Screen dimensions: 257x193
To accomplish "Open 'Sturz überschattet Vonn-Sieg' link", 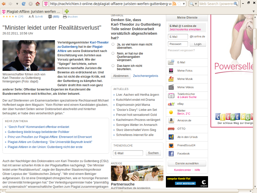I will pyautogui.click(x=136, y=130).
